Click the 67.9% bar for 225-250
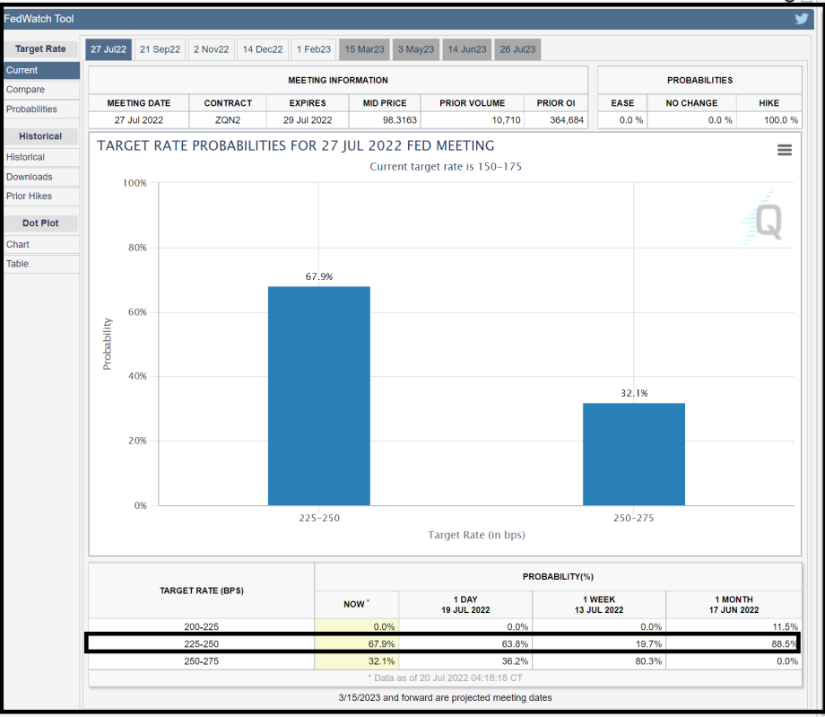825x717 pixels. click(318, 396)
